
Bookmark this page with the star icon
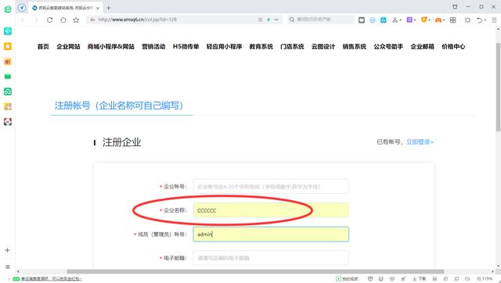tap(76, 20)
